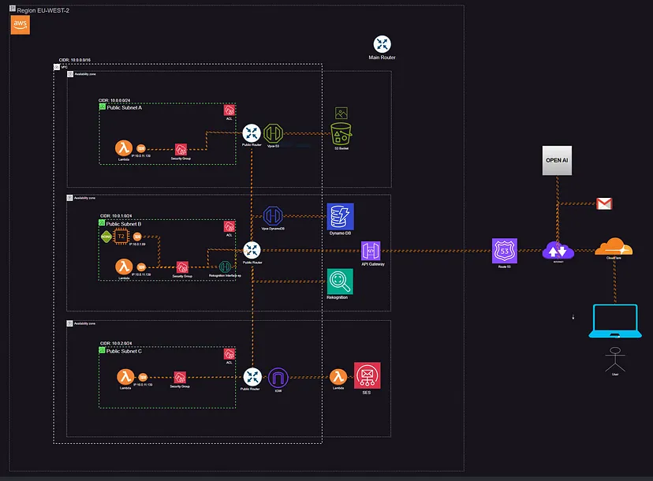Click the red SES icon
This screenshot has width=653, height=481.
tap(367, 375)
